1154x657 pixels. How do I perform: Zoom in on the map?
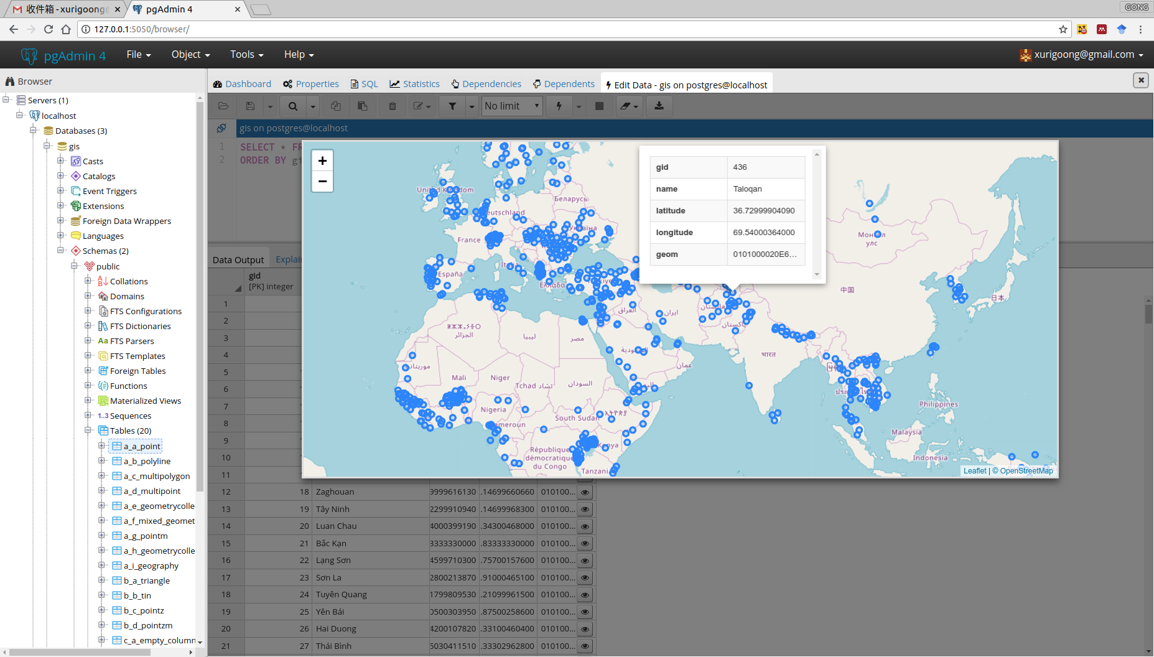322,161
